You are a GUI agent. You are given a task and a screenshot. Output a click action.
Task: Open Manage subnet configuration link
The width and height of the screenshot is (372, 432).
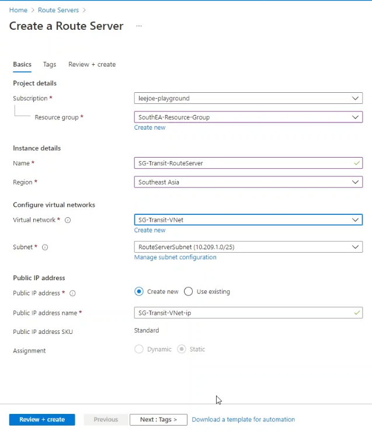175,257
